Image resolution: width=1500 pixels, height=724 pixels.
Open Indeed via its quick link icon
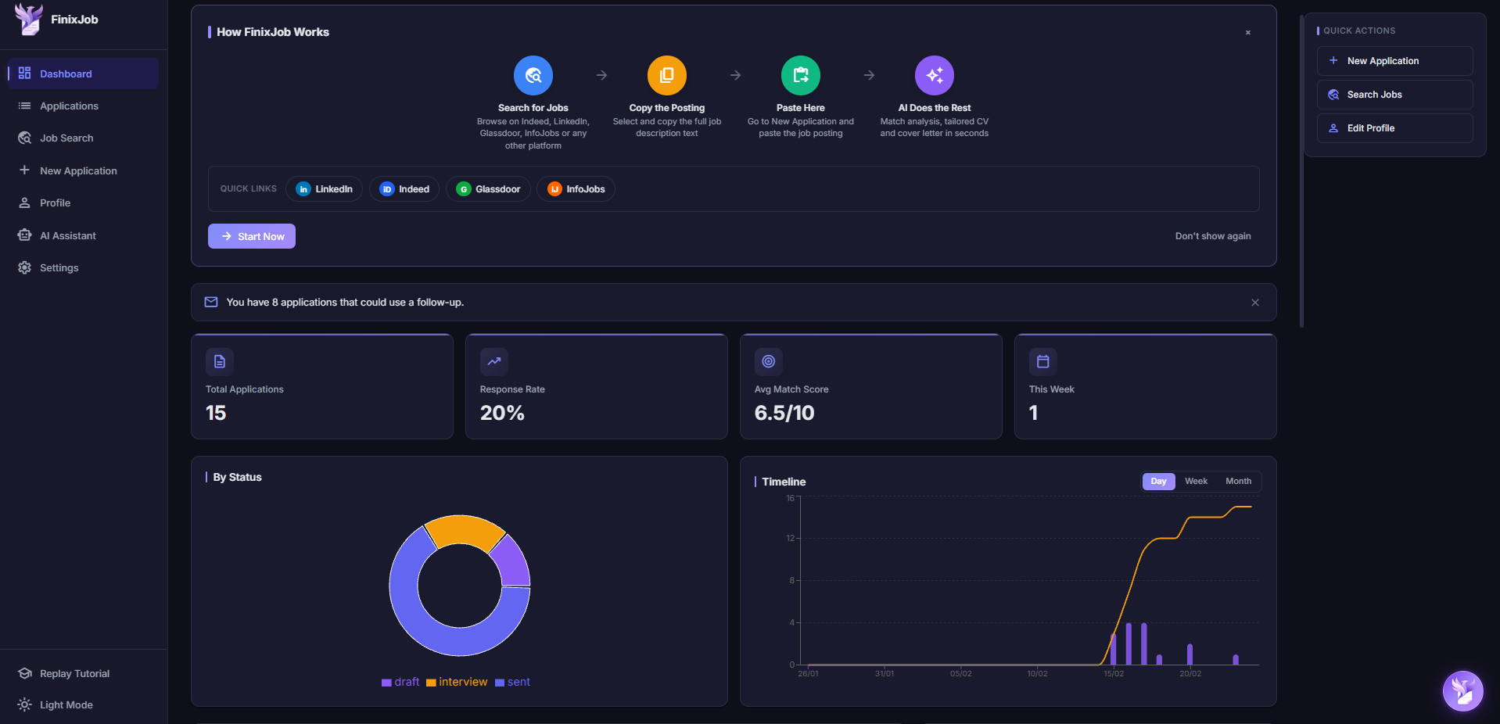386,188
